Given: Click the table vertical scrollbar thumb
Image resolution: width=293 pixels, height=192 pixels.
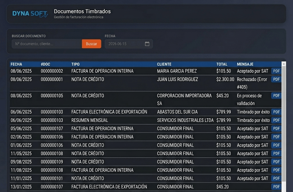Looking at the screenshot, I should [x=284, y=124].
